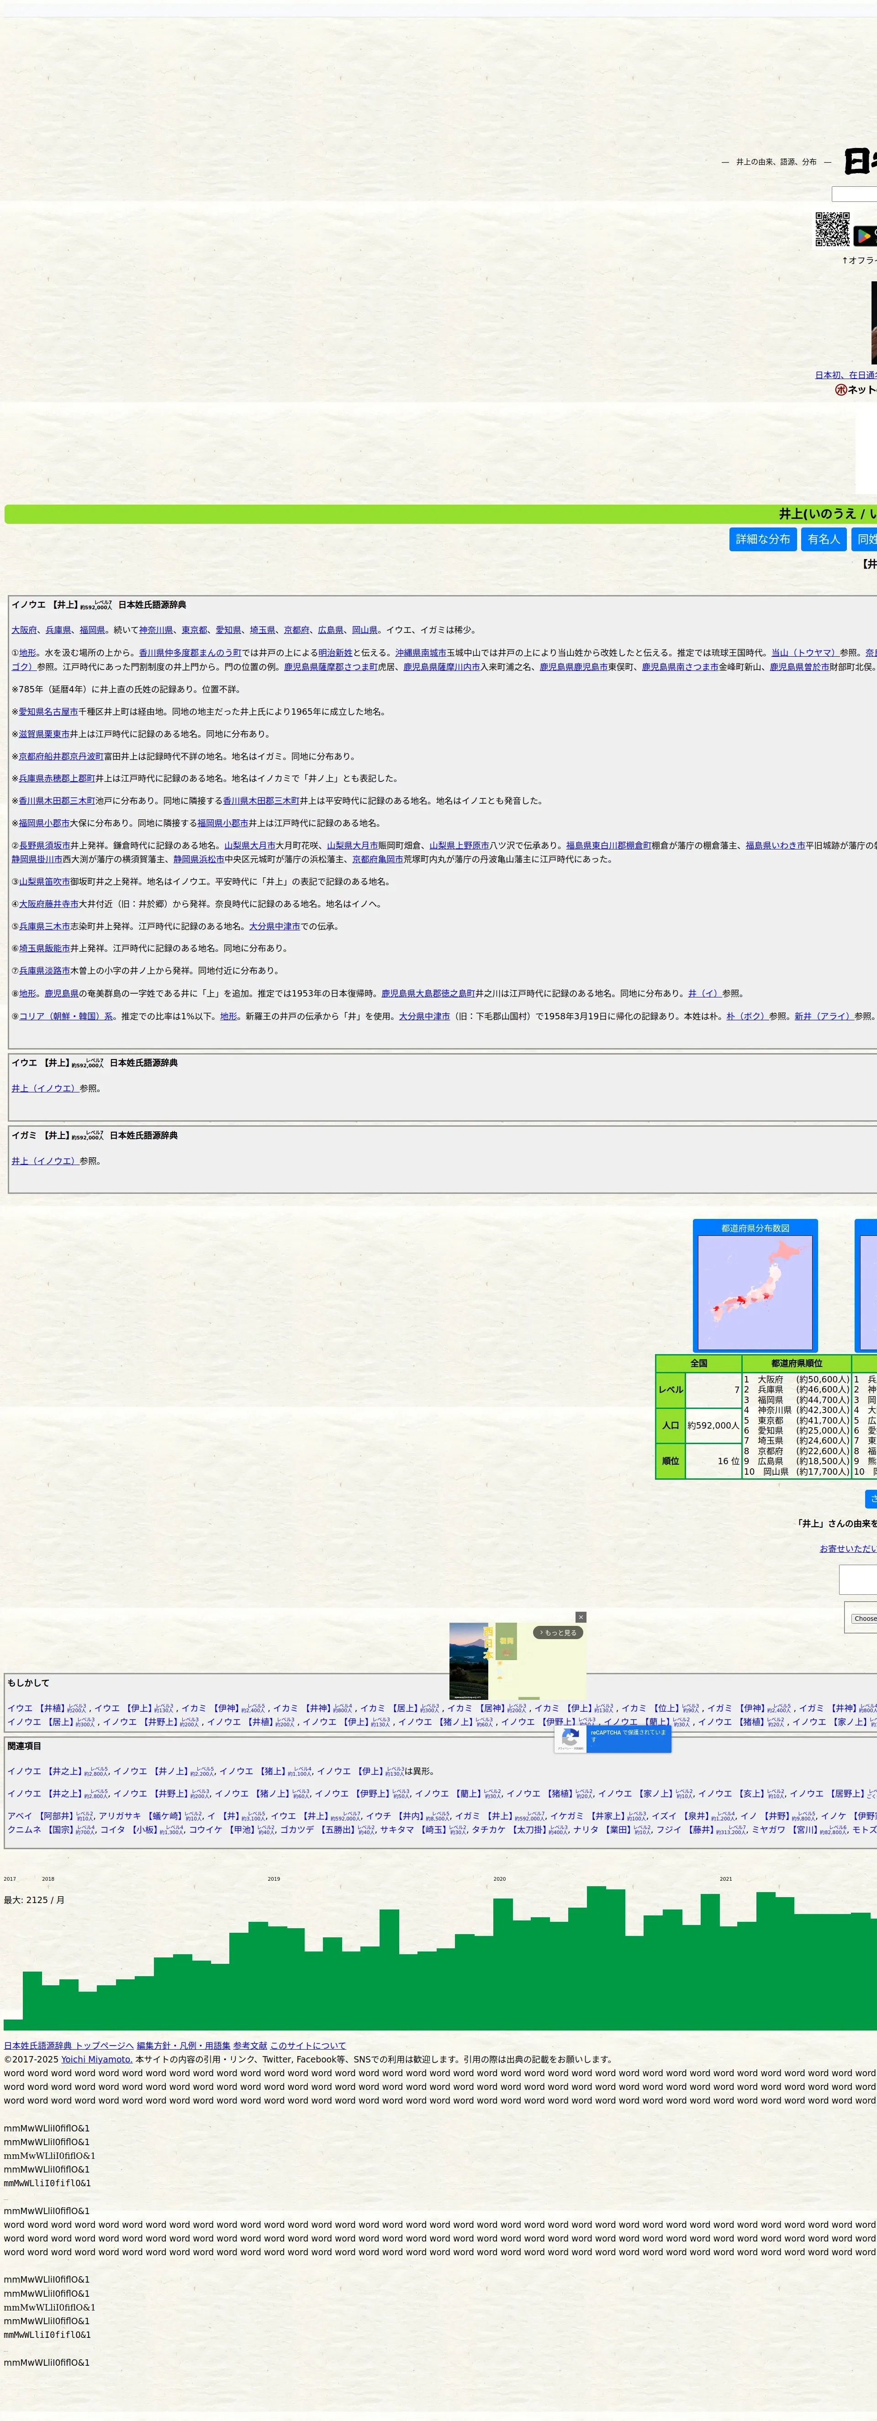The width and height of the screenshot is (877, 2421).
Task: Click the 日本姓氏語源辞典 トップページへ link
Action: 69,2046
